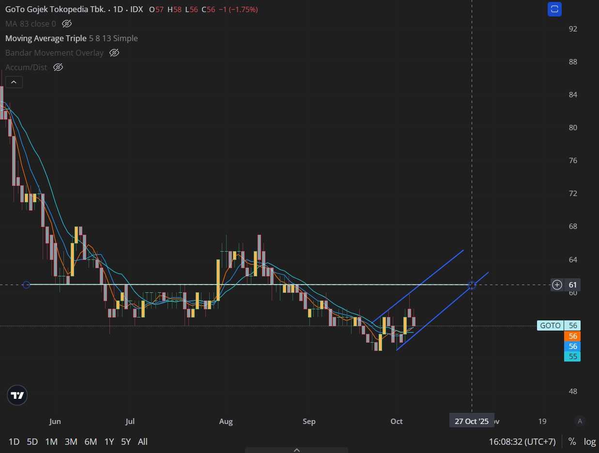The height and width of the screenshot is (453, 599).
Task: Click the left anchor point of the horizontal line
Action: [x=27, y=285]
